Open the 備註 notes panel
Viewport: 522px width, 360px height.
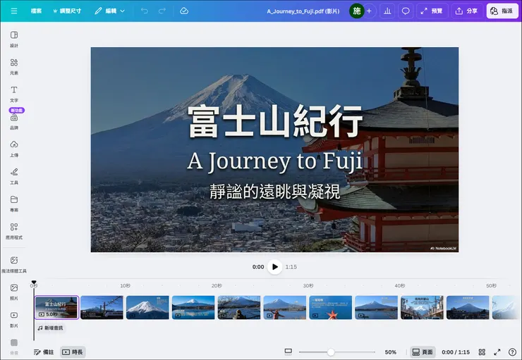[x=44, y=352]
